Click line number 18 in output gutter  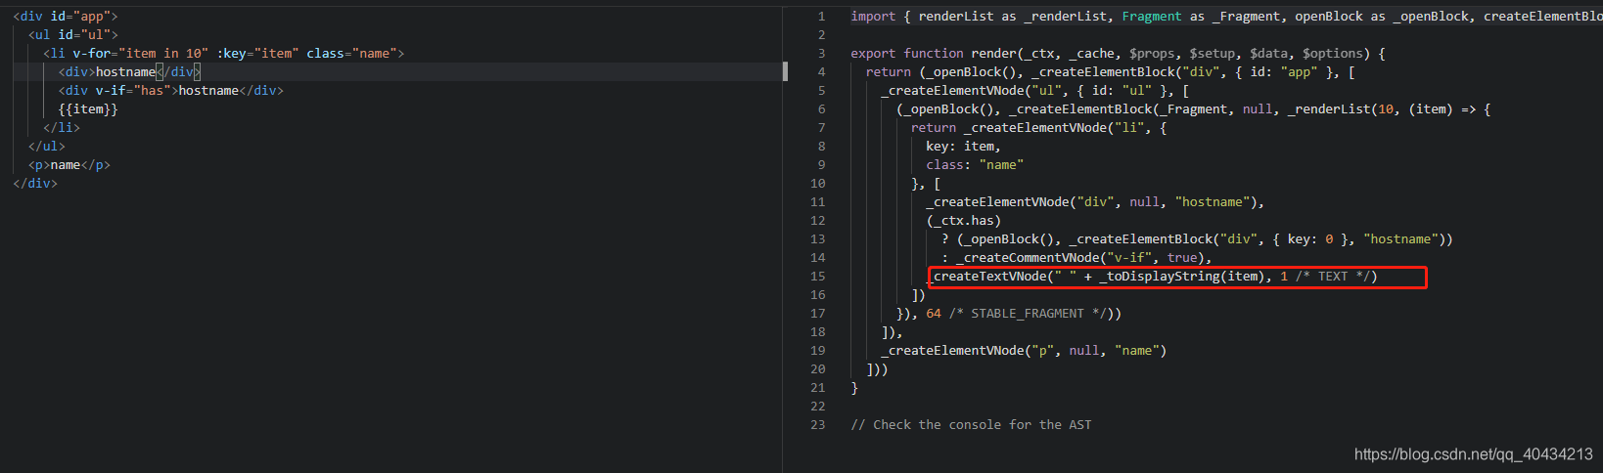point(818,331)
